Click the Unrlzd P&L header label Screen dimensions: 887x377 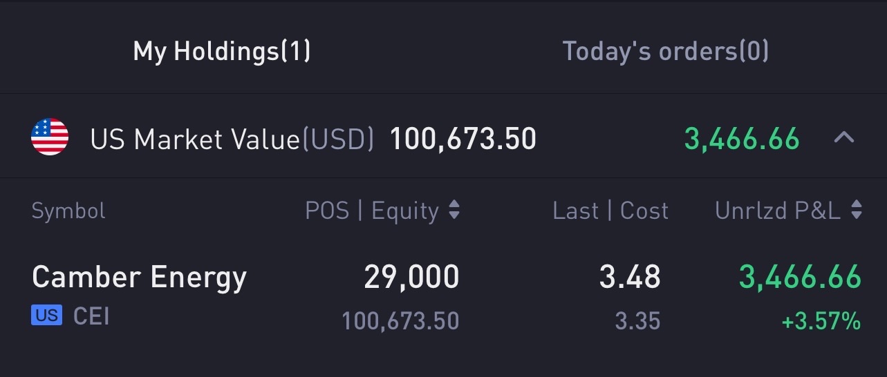coord(778,211)
